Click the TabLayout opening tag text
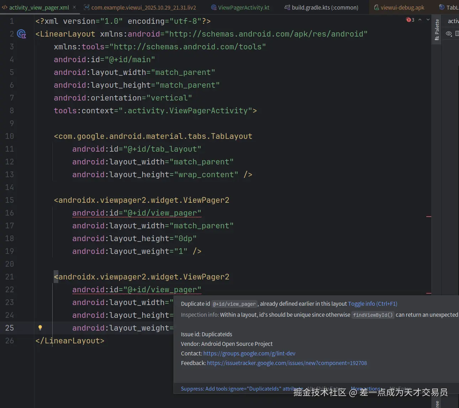The image size is (459, 408). 153,136
